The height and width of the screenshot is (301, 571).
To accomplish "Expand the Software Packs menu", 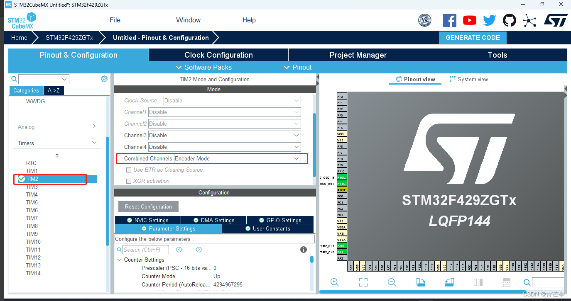I will coord(204,67).
